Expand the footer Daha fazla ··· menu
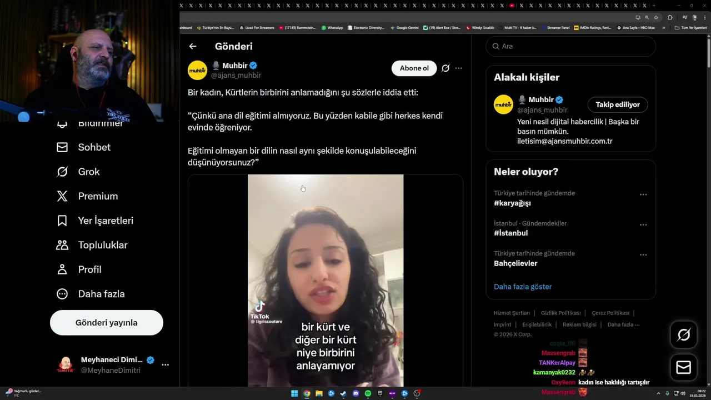The image size is (711, 400). click(x=623, y=324)
